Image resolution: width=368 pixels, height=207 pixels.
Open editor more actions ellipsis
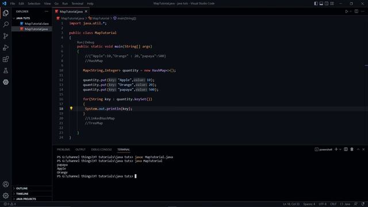[363, 11]
